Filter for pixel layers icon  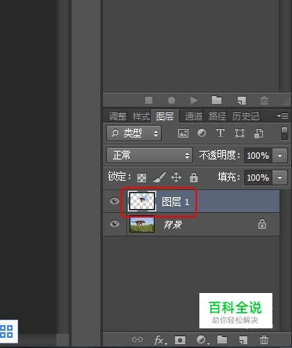pos(183,133)
